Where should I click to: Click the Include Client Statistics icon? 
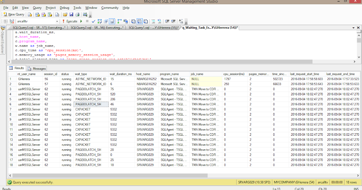125,21
